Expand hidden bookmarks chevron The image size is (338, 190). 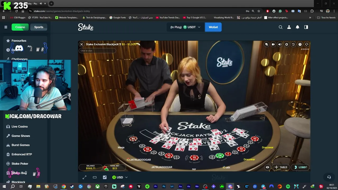pos(310,18)
